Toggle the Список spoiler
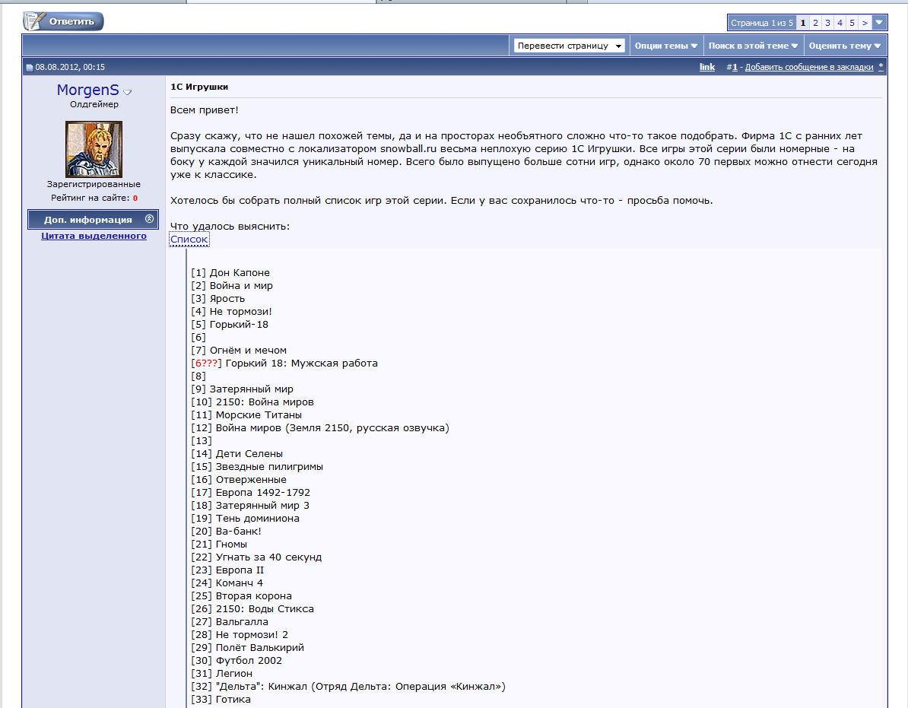 [x=189, y=239]
